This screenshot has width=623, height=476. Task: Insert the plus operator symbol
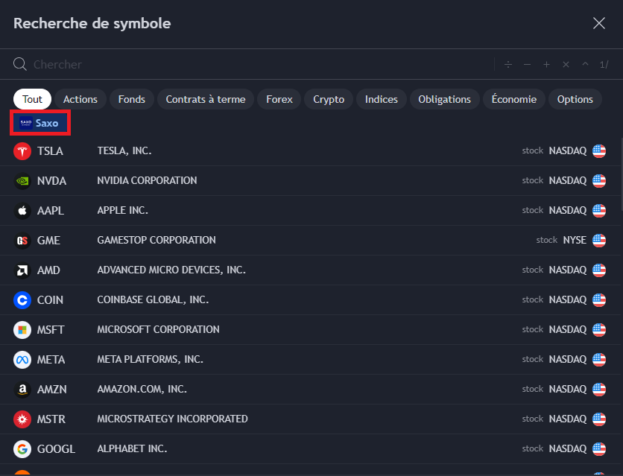click(546, 64)
